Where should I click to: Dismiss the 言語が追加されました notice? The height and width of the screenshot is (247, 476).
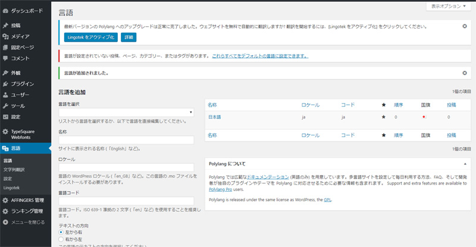click(465, 73)
